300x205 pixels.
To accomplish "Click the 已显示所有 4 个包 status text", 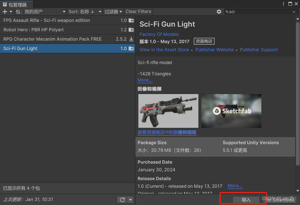I will click(x=21, y=188).
